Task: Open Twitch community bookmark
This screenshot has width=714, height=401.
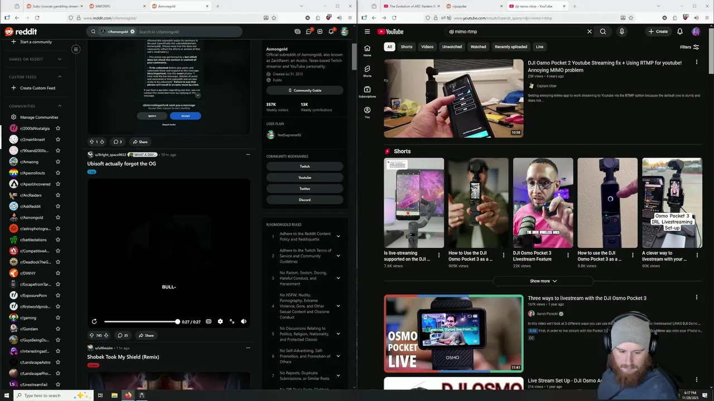Action: (305, 167)
